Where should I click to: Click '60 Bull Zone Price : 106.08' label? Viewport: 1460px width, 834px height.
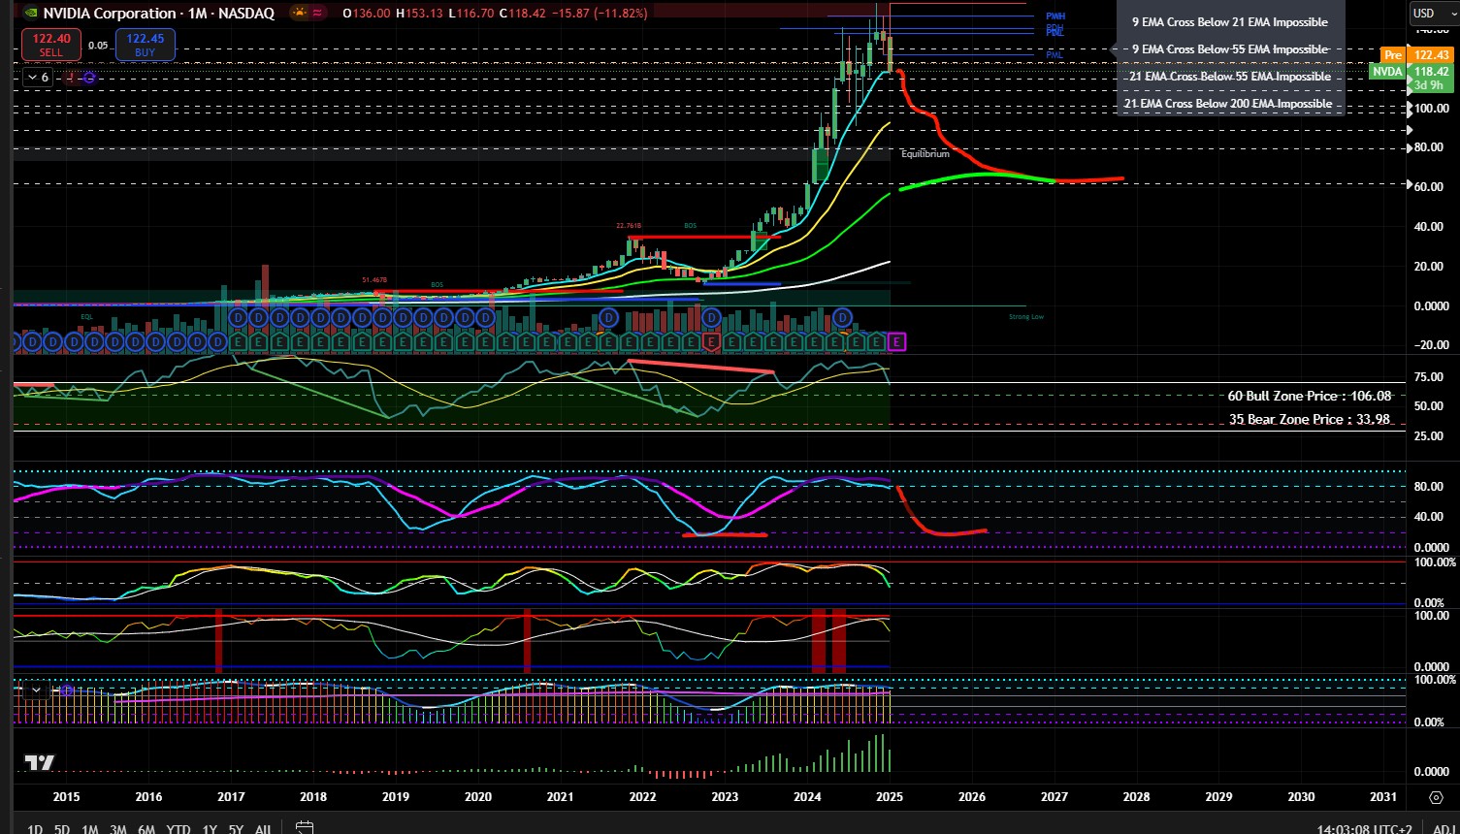pos(1310,396)
